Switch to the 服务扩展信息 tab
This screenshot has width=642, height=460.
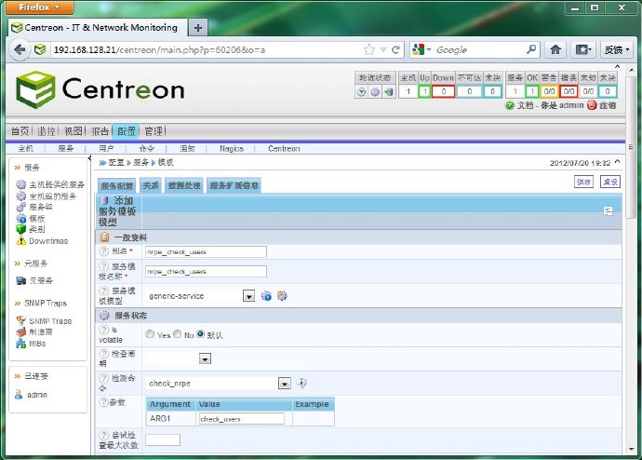234,185
